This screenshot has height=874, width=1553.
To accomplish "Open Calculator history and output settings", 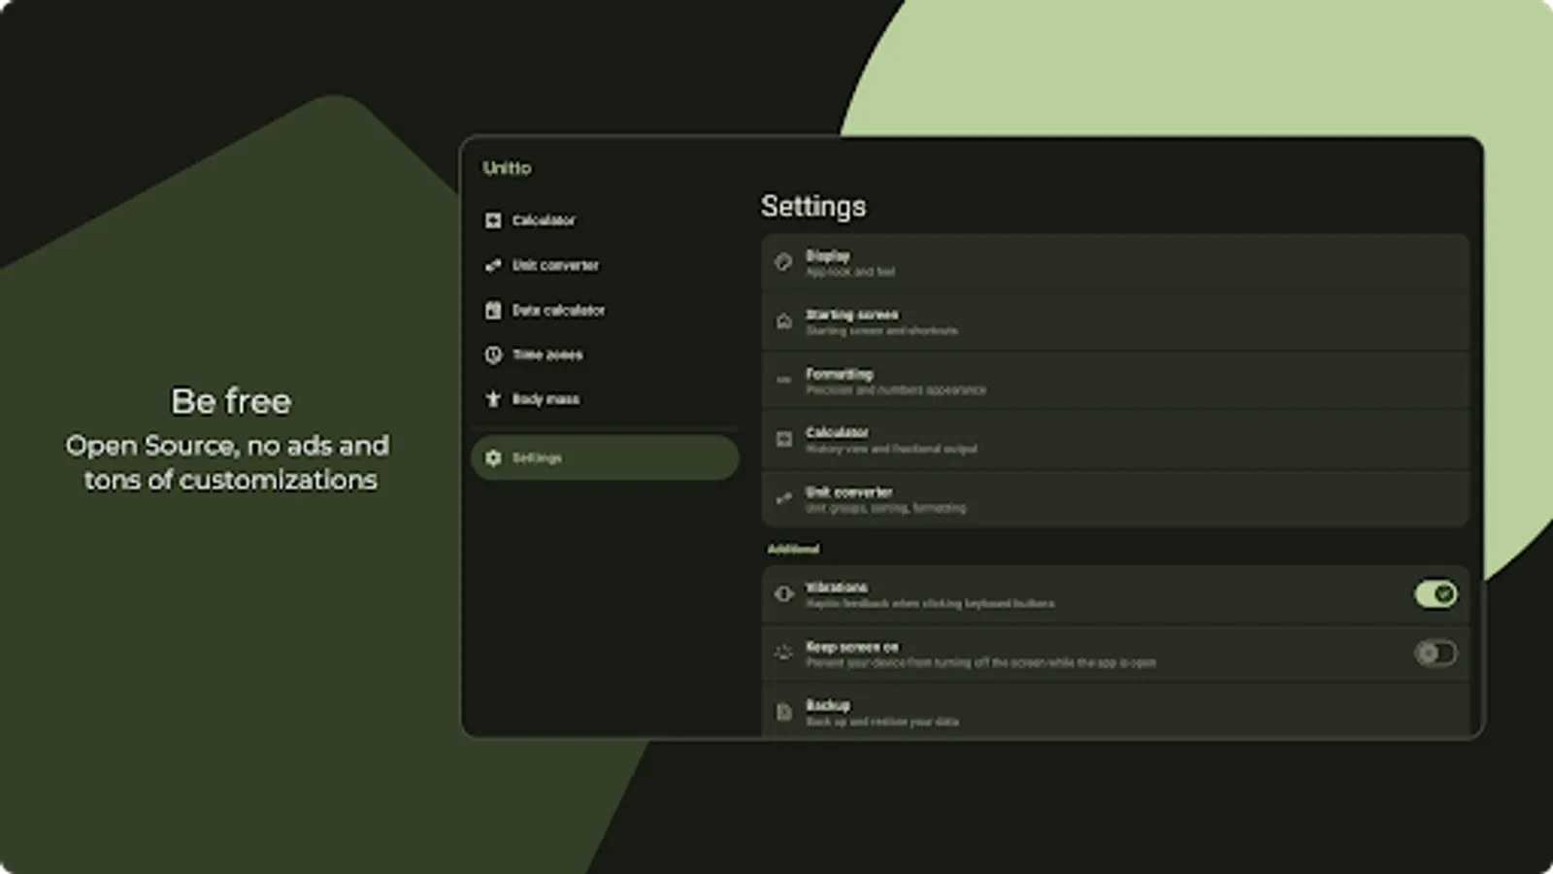I will [1115, 441].
